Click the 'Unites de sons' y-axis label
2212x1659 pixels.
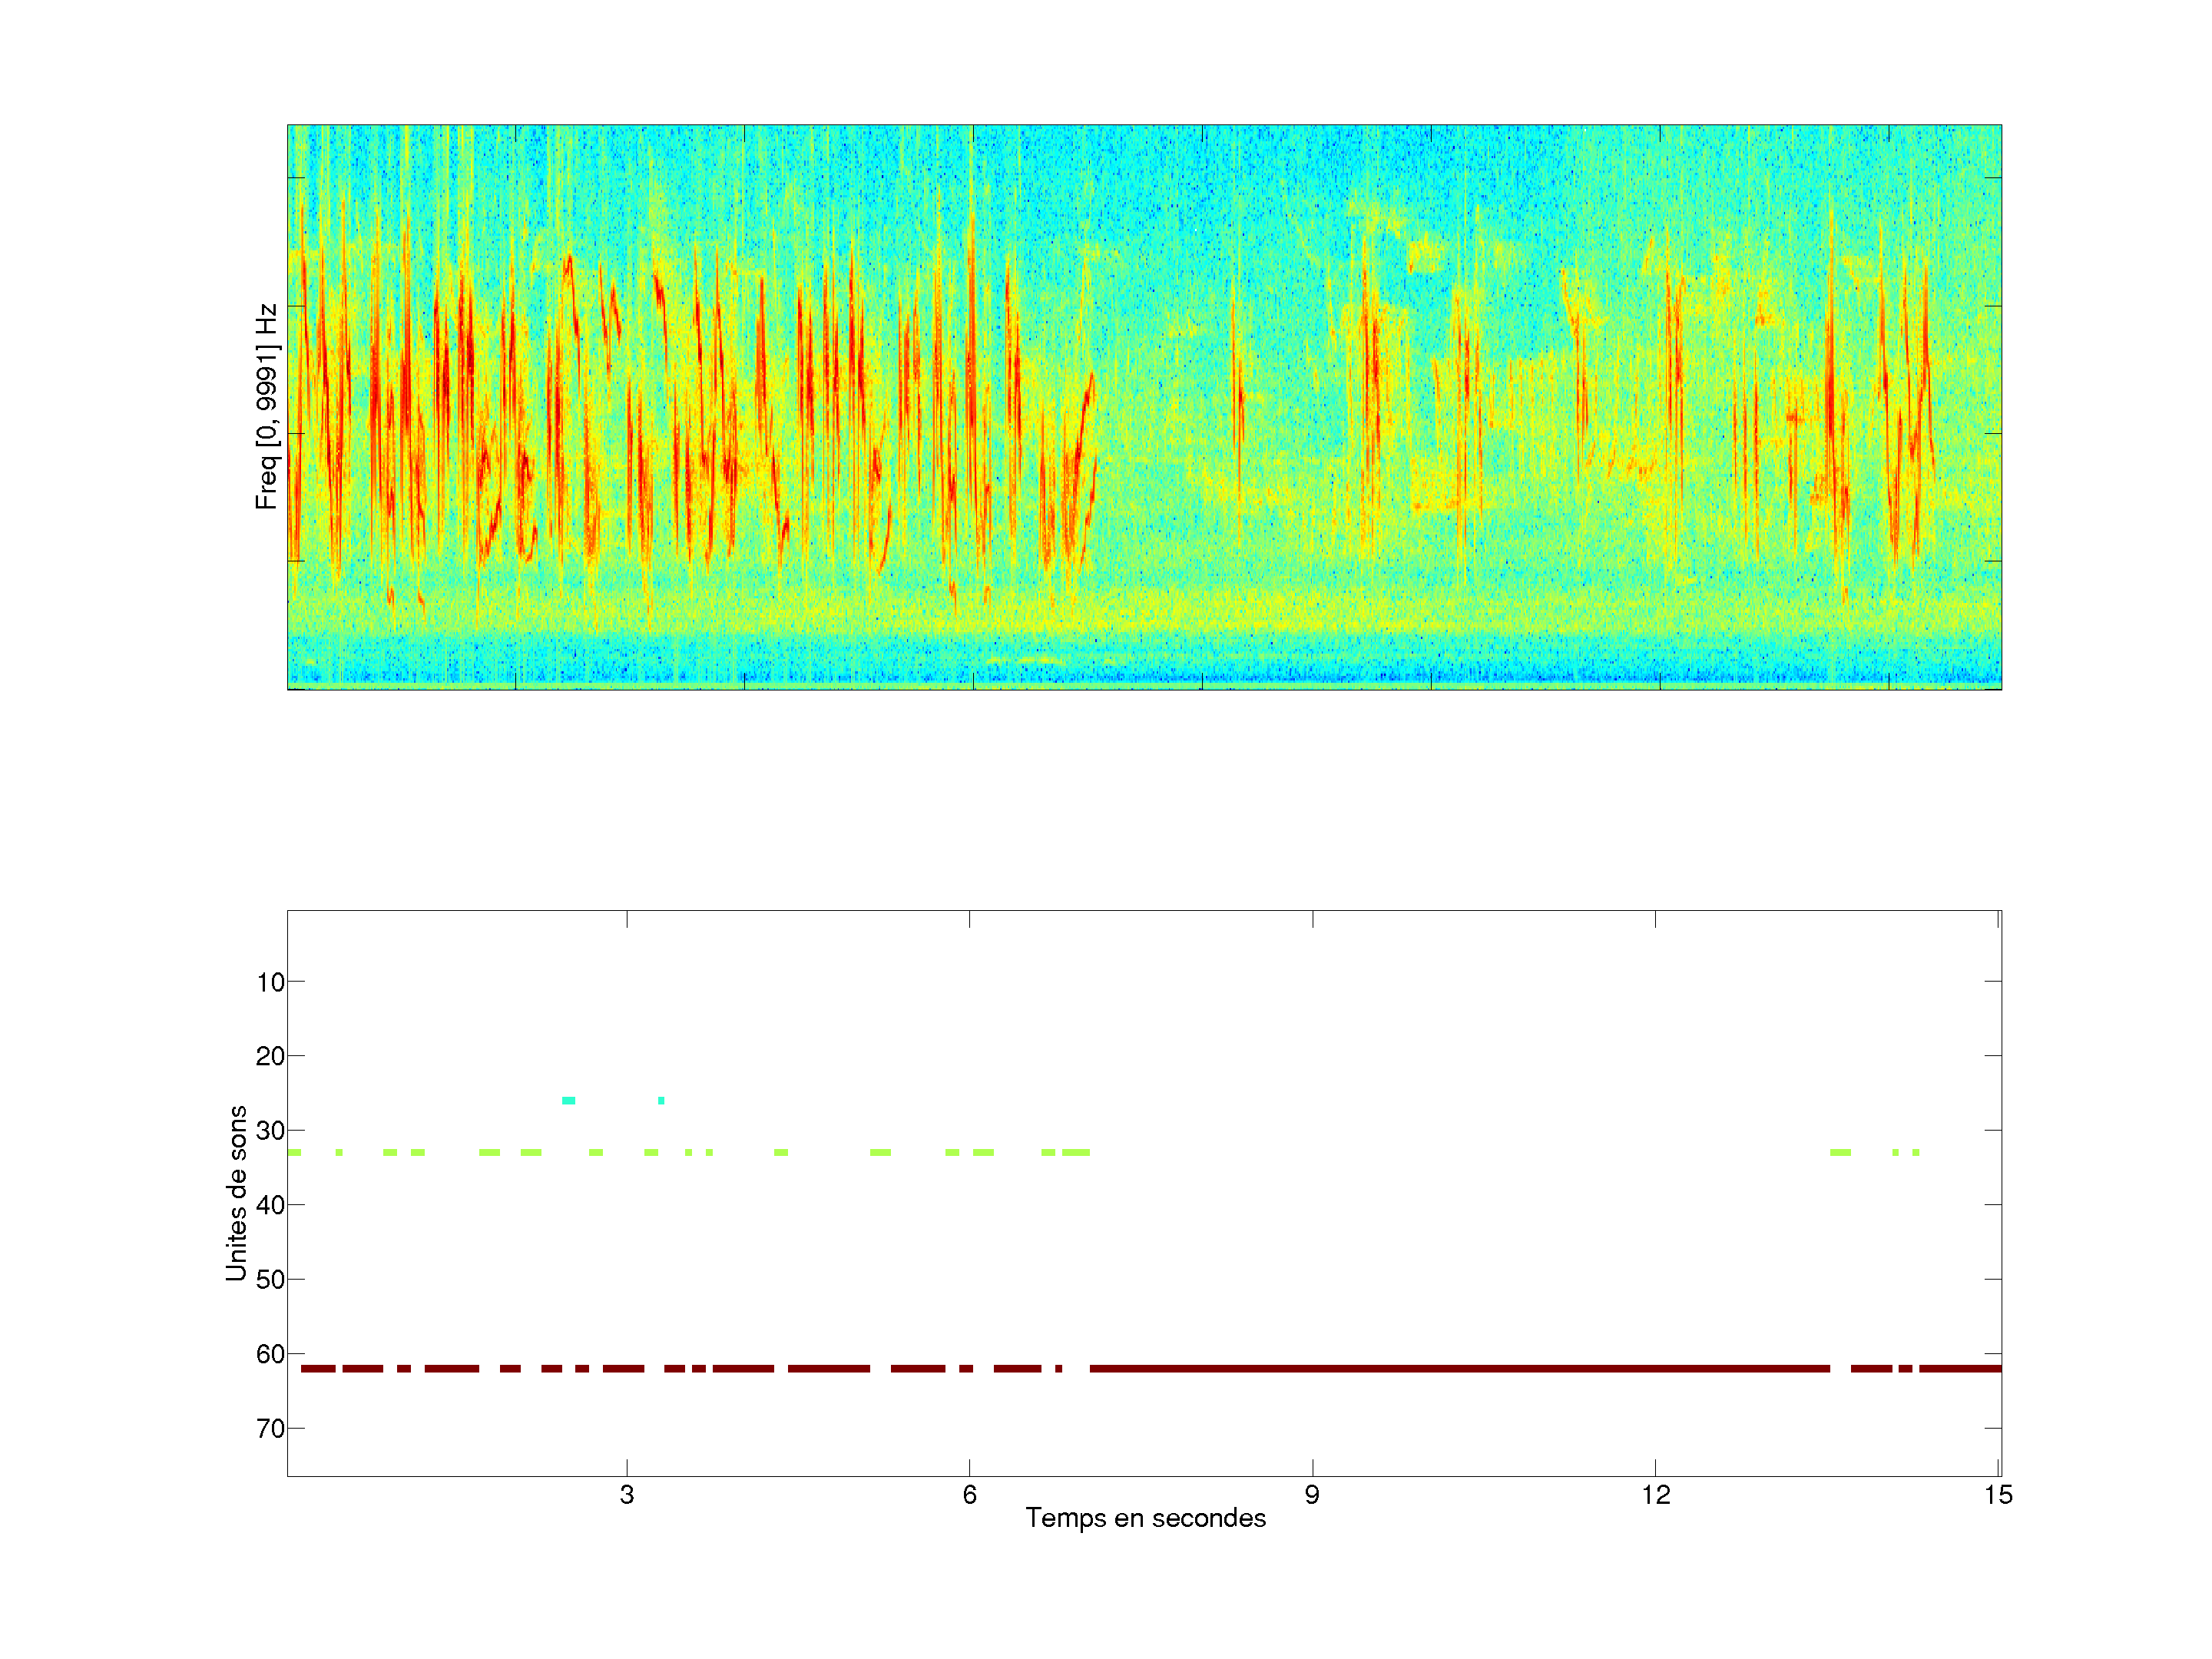click(236, 1192)
